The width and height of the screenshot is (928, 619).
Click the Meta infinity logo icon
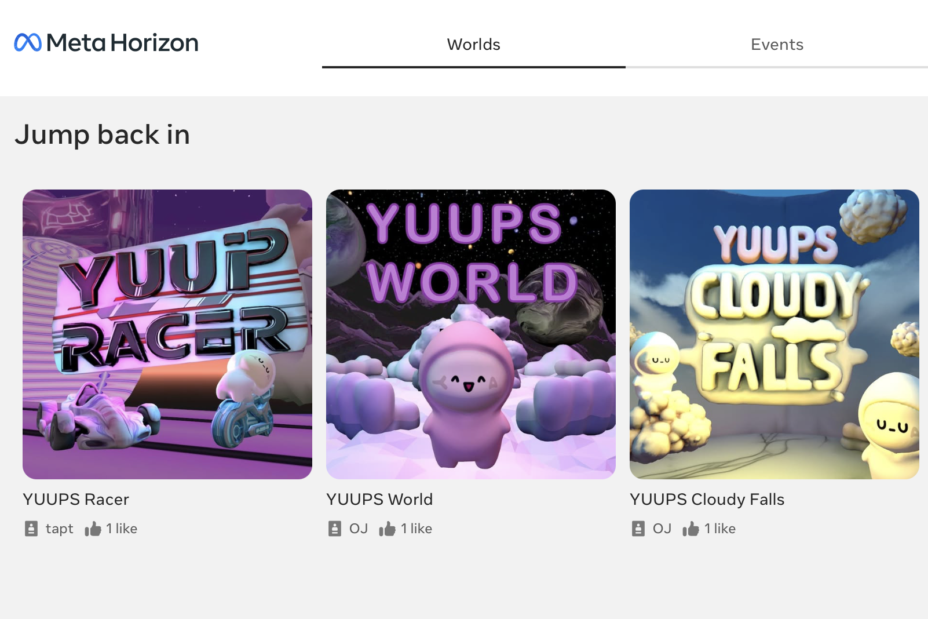pyautogui.click(x=28, y=42)
